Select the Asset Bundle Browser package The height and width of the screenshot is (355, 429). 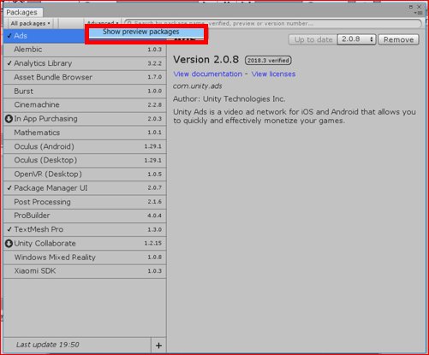pos(85,77)
